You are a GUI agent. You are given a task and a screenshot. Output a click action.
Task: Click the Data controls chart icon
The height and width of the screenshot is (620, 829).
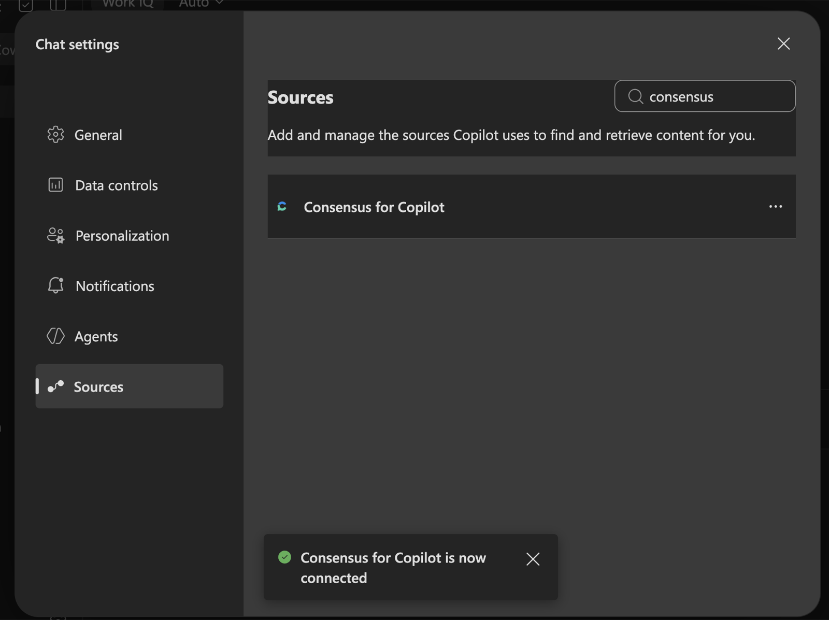click(x=55, y=185)
